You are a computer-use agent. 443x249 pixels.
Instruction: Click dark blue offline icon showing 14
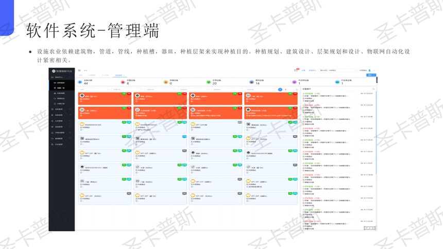click(251, 82)
